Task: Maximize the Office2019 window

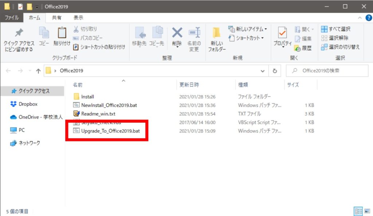Action: click(x=345, y=7)
